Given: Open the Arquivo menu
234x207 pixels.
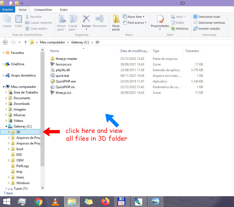Looking at the screenshot, I should [x=7, y=10].
